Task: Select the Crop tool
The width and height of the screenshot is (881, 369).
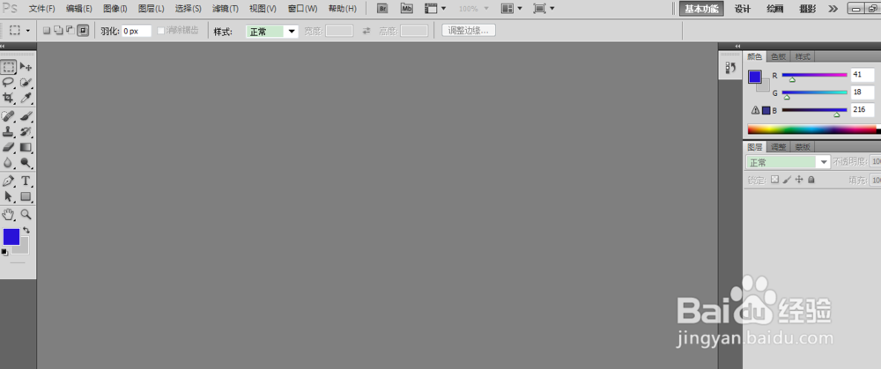Action: click(9, 99)
